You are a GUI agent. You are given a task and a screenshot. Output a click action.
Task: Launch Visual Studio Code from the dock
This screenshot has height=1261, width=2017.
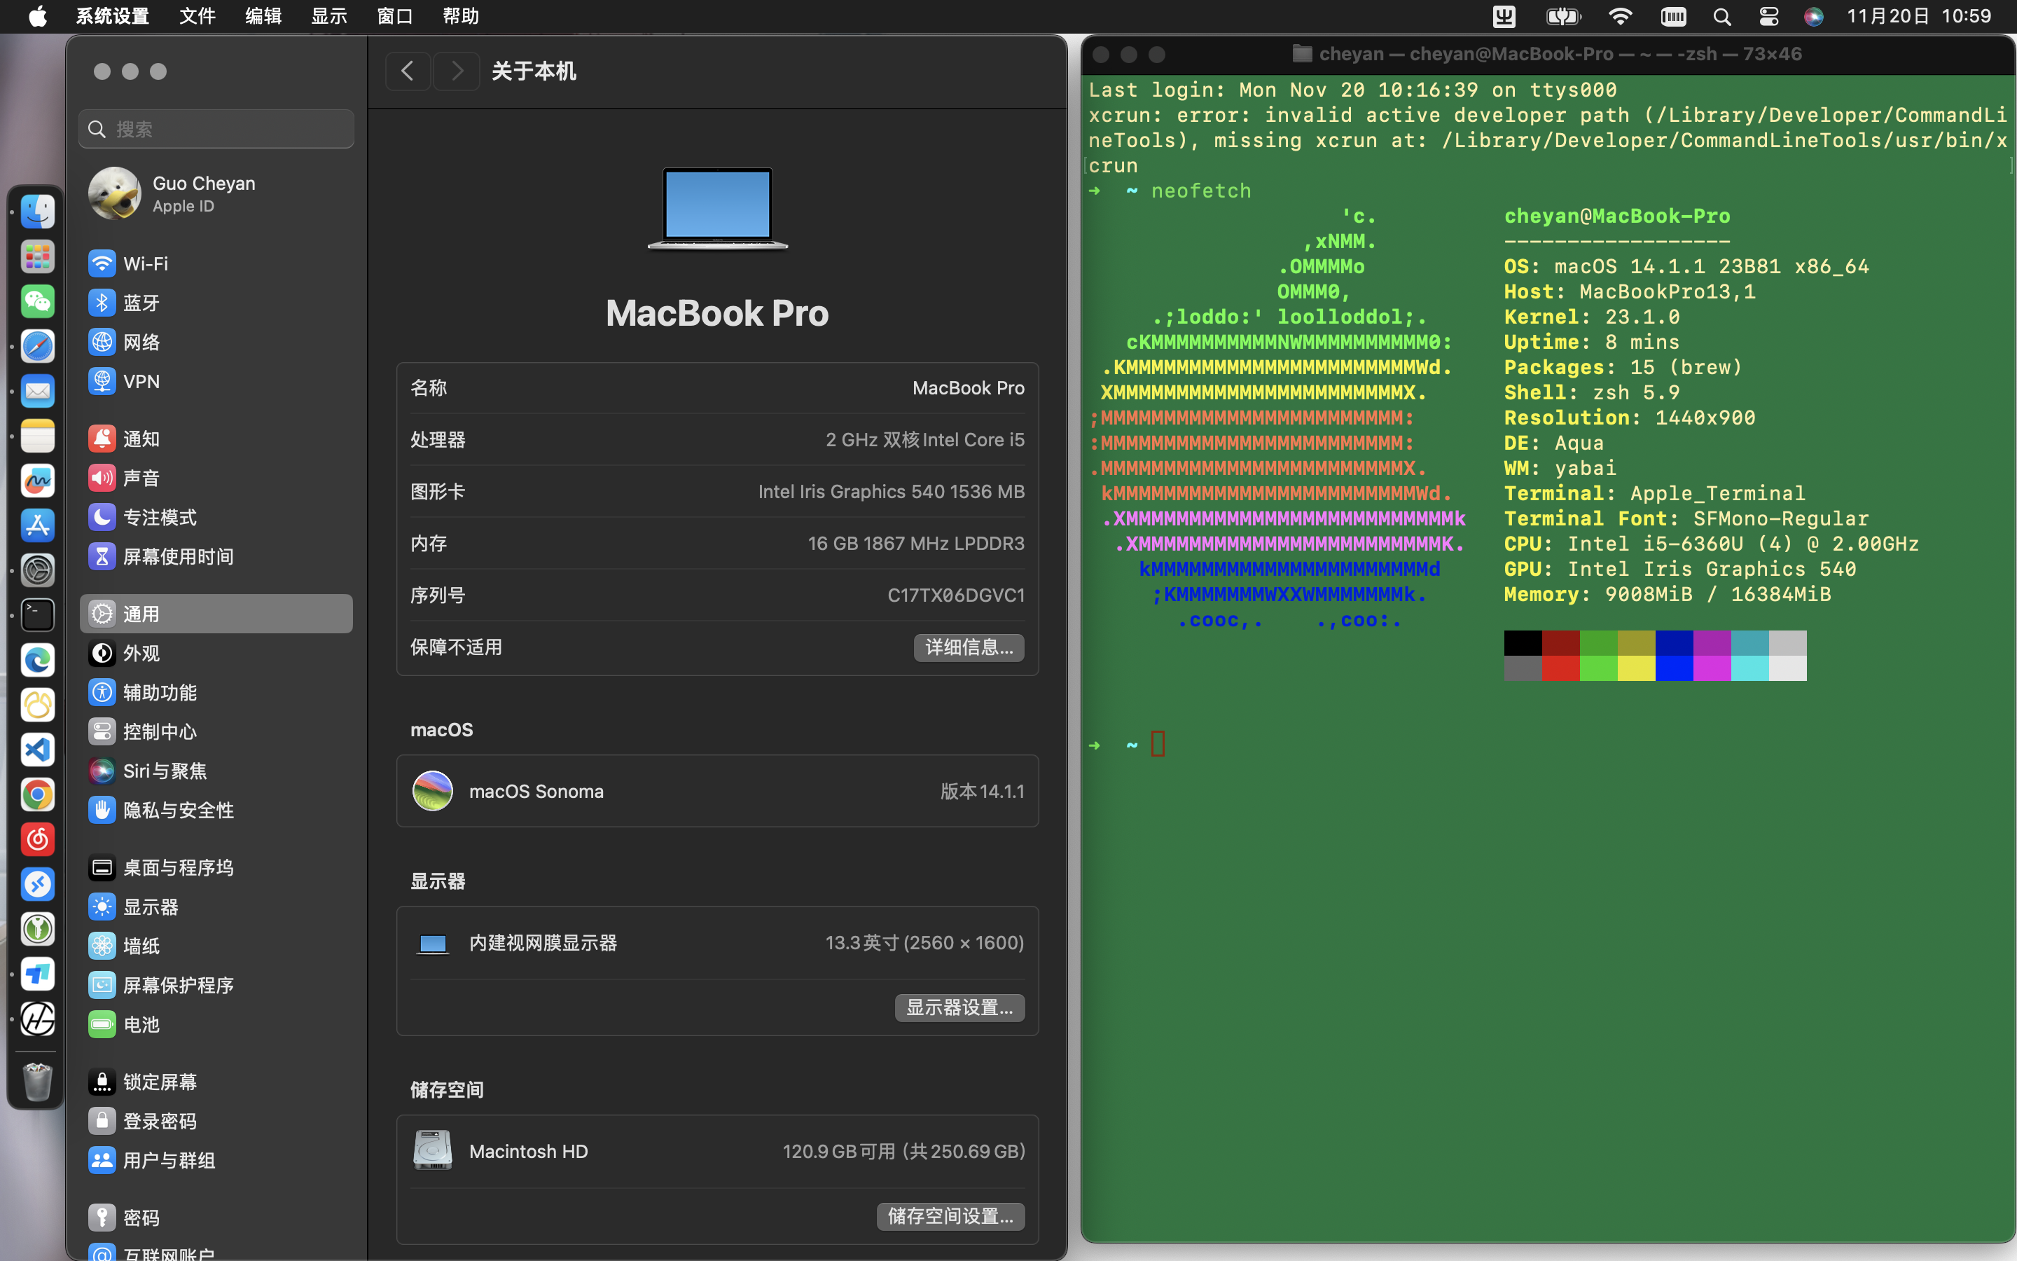pos(38,750)
